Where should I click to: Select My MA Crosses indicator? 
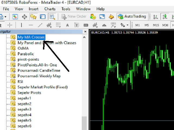coord(31,37)
